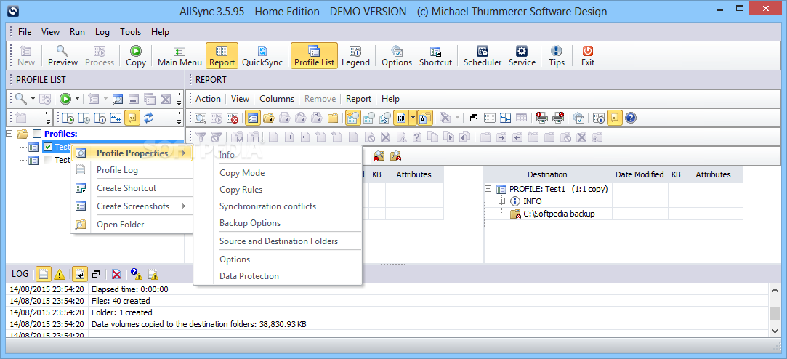Click the Date Modified column header
The image size is (787, 359).
point(639,174)
